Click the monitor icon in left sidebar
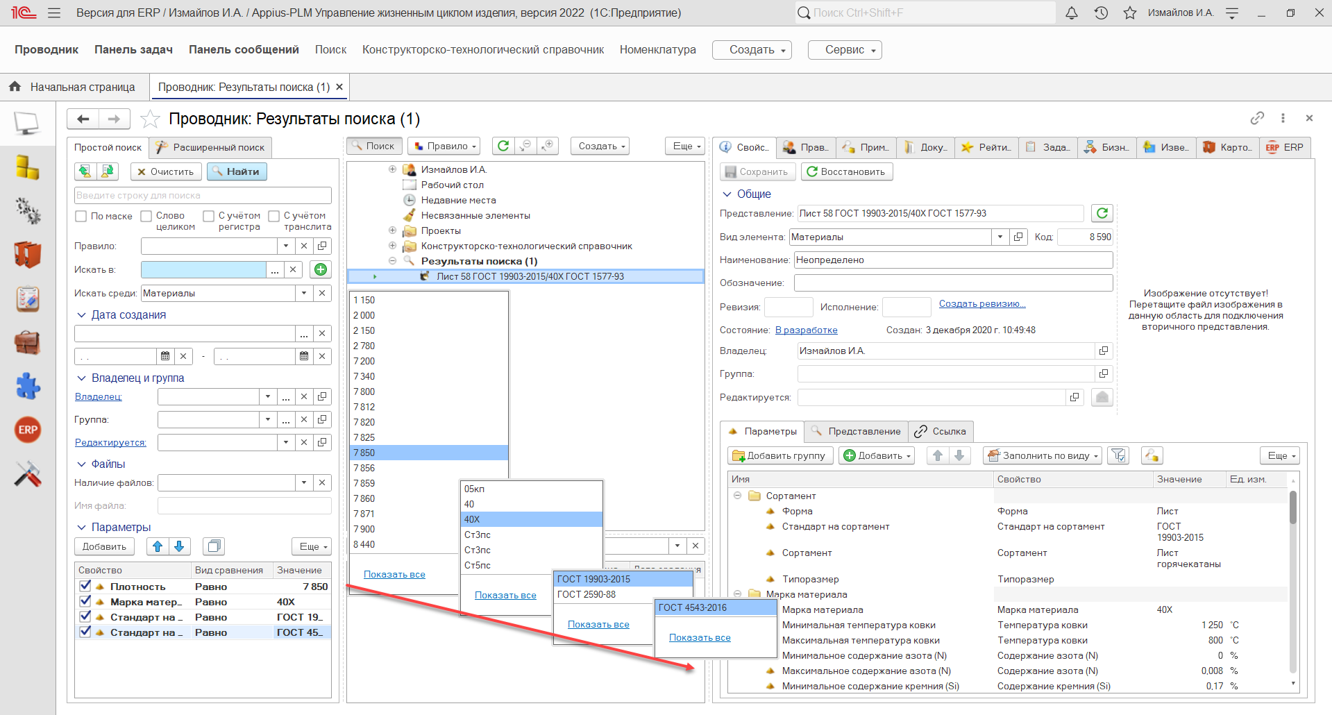The width and height of the screenshot is (1332, 715). click(27, 124)
